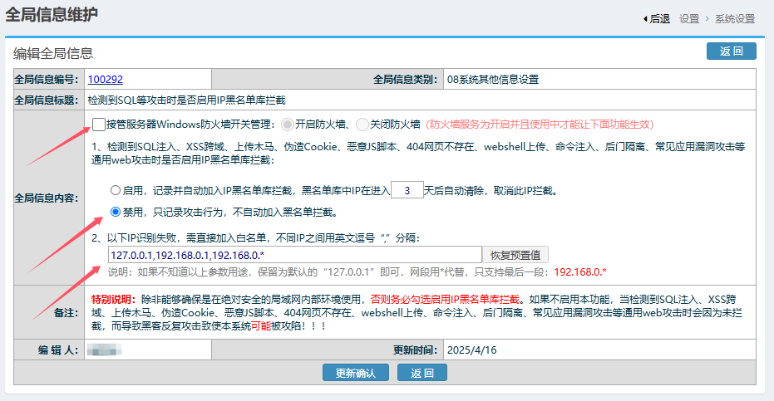The height and width of the screenshot is (401, 774).
Task: Click the IP whitelist input with 127.0.0.1
Action: [294, 255]
